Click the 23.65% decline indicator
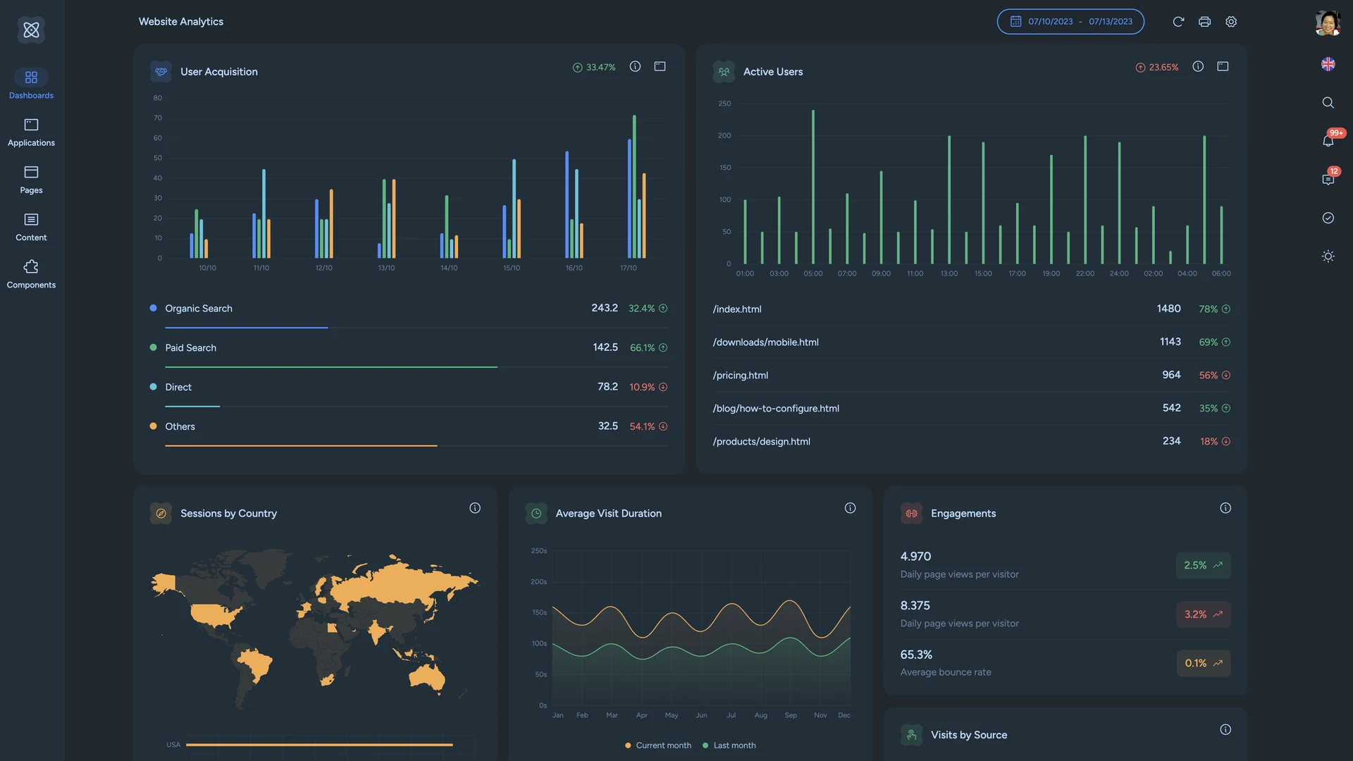The width and height of the screenshot is (1353, 761). [1157, 68]
